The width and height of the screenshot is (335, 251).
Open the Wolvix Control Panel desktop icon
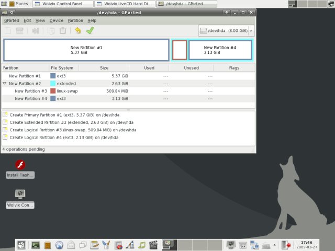[x=20, y=199]
